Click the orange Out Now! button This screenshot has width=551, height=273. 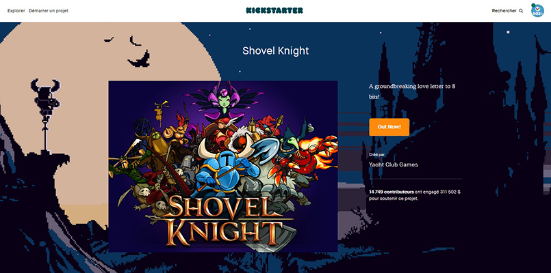coord(389,127)
